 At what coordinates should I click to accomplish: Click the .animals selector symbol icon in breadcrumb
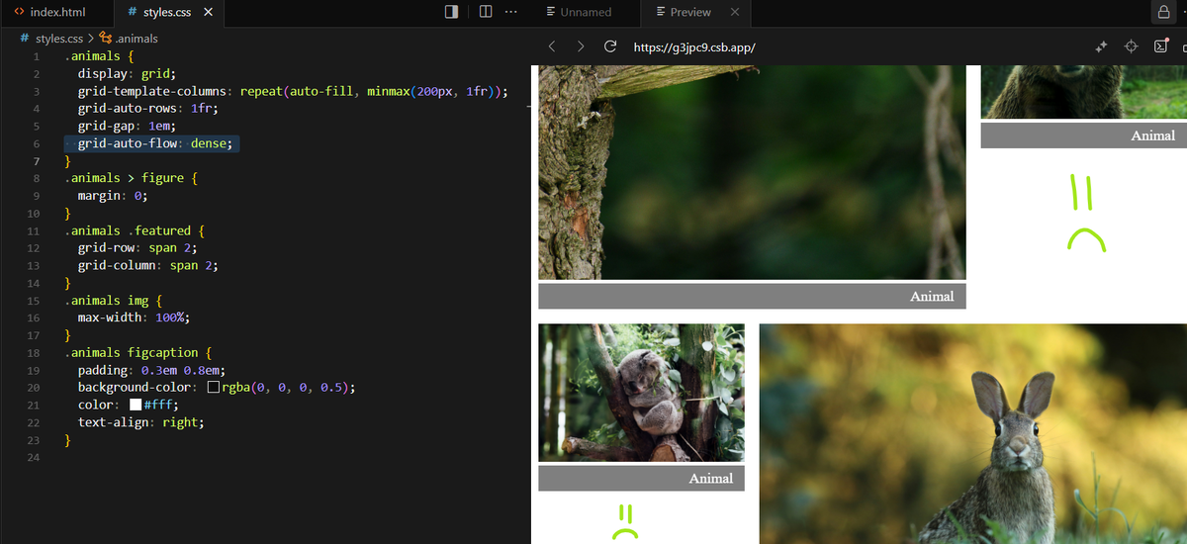point(106,39)
